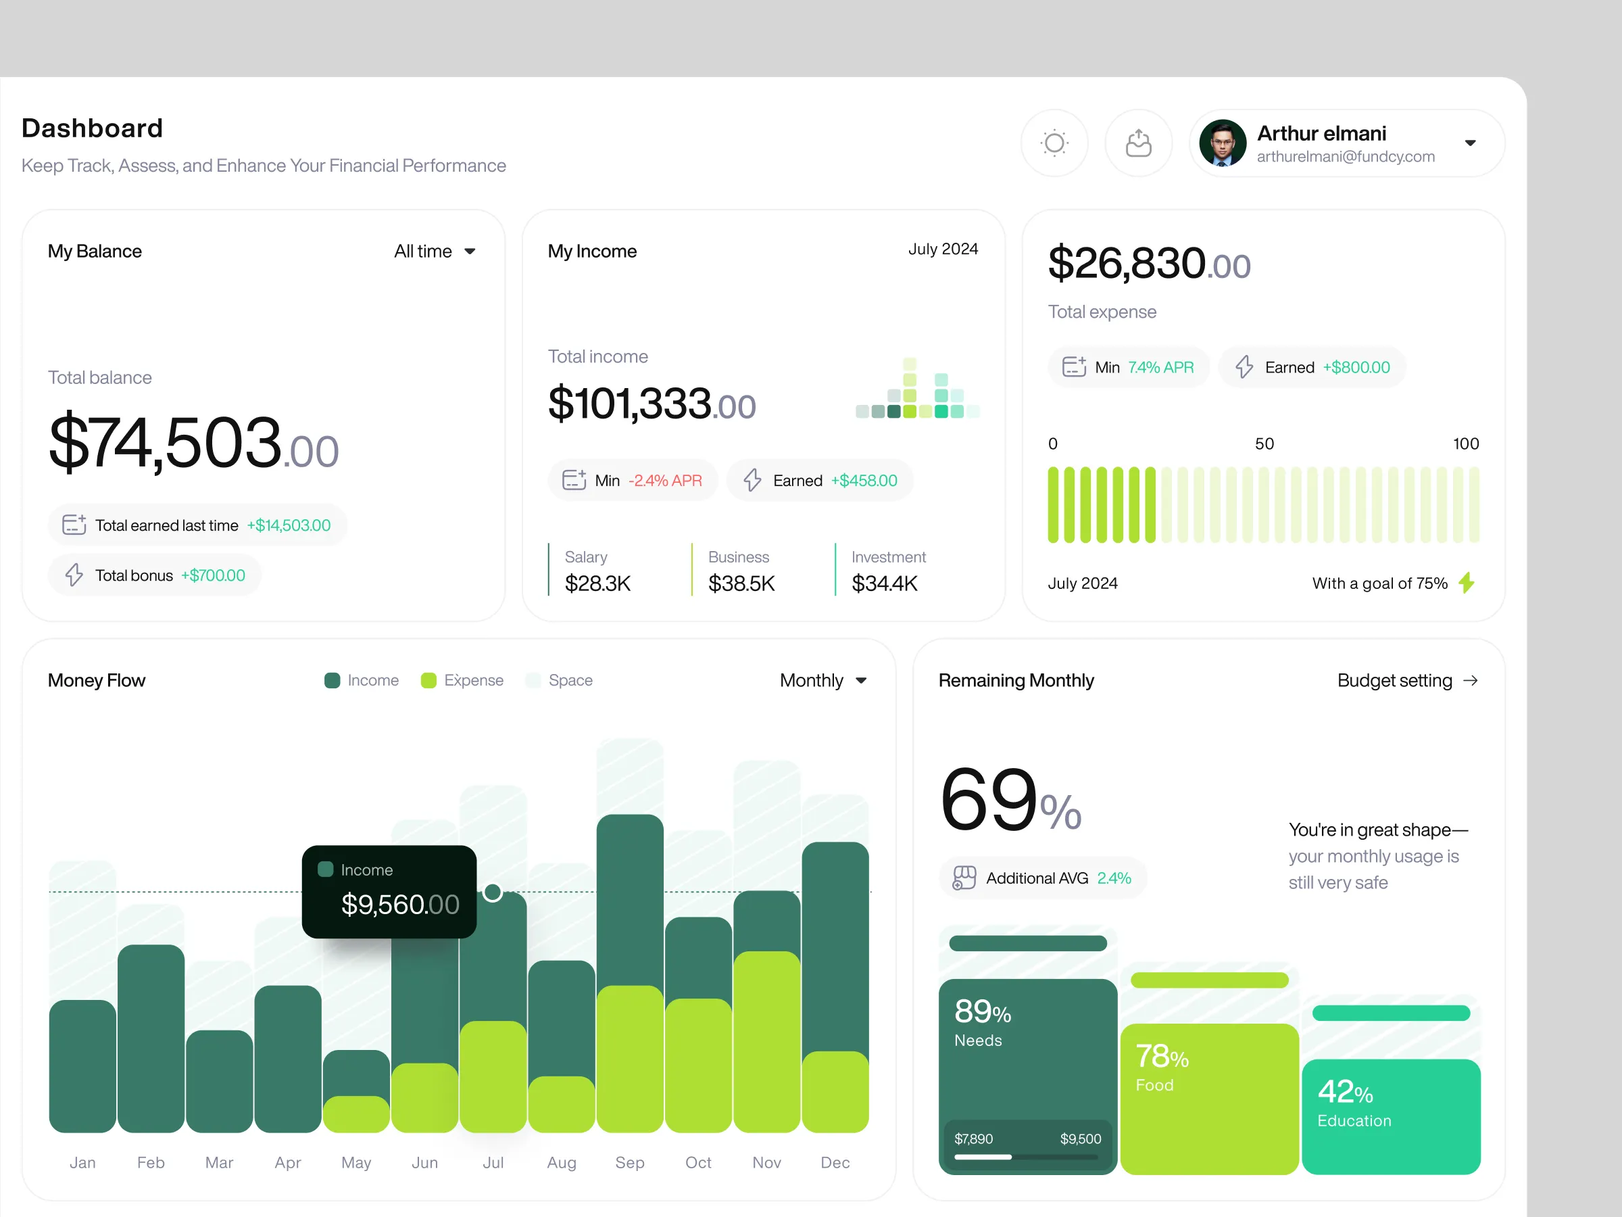Expand the Monthly dropdown in Money Flow

pos(822,680)
